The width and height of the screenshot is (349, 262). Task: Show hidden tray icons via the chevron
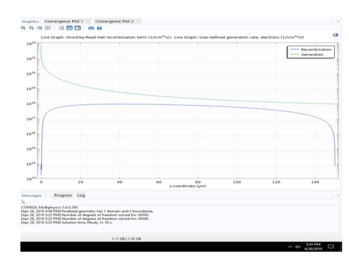click(290, 246)
